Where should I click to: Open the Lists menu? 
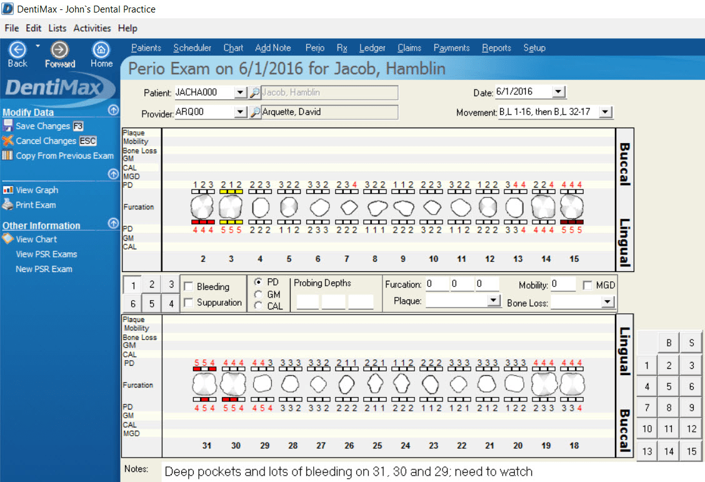[57, 28]
